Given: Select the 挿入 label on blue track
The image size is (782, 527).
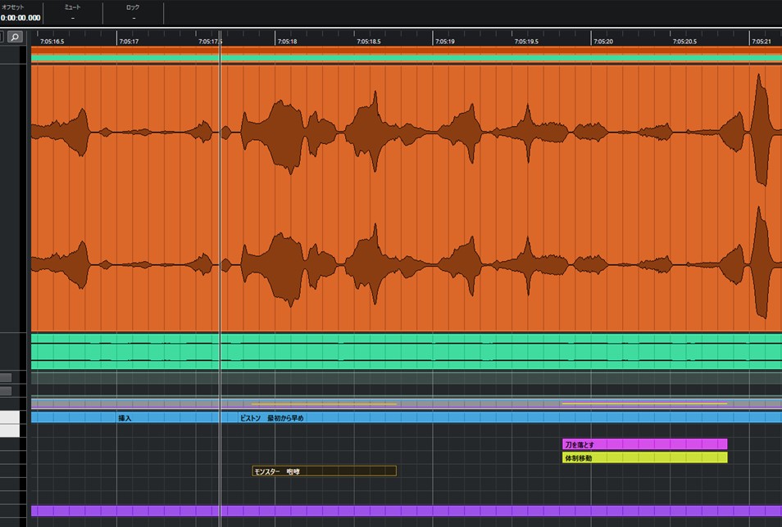Looking at the screenshot, I should 125,418.
